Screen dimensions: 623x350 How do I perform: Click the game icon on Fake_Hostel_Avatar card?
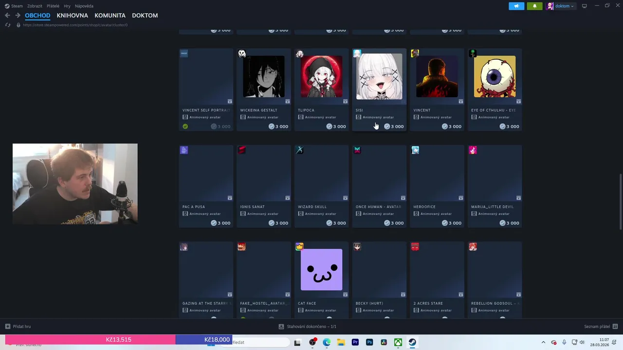pyautogui.click(x=242, y=247)
